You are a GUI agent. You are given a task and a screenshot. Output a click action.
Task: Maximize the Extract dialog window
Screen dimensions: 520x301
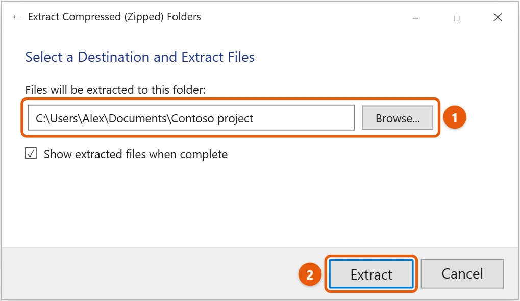[457, 18]
